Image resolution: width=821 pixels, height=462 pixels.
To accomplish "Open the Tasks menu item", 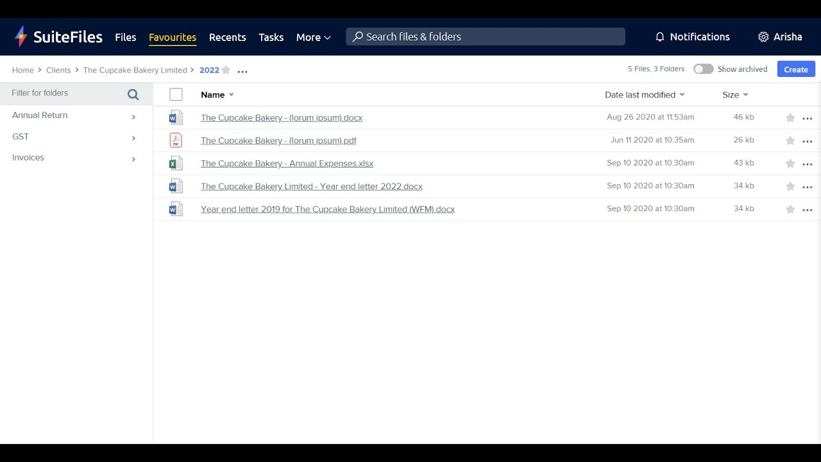I will [271, 37].
